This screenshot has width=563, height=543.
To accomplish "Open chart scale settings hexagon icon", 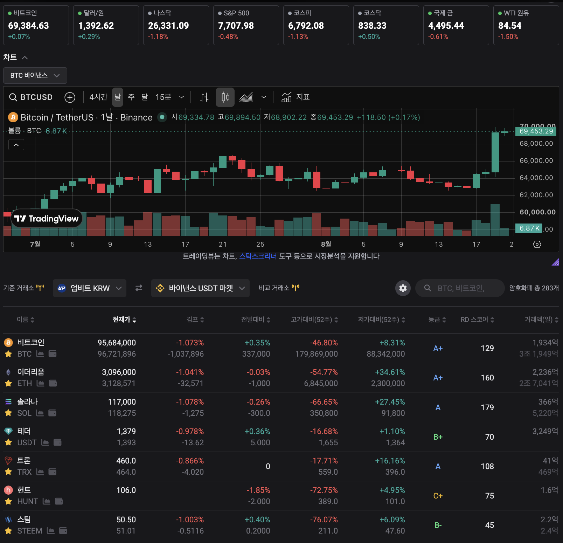I will tap(537, 244).
